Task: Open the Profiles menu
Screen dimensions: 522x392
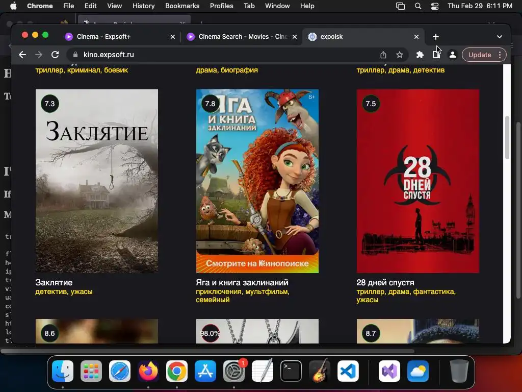Action: point(221,6)
